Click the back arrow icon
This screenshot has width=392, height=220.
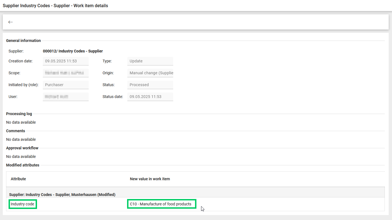pos(10,22)
